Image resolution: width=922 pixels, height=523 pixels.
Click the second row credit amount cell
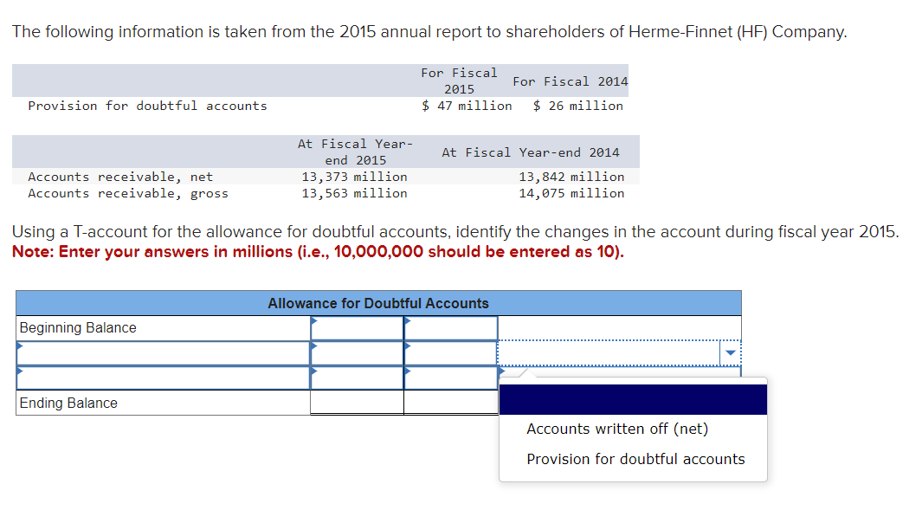(x=450, y=352)
